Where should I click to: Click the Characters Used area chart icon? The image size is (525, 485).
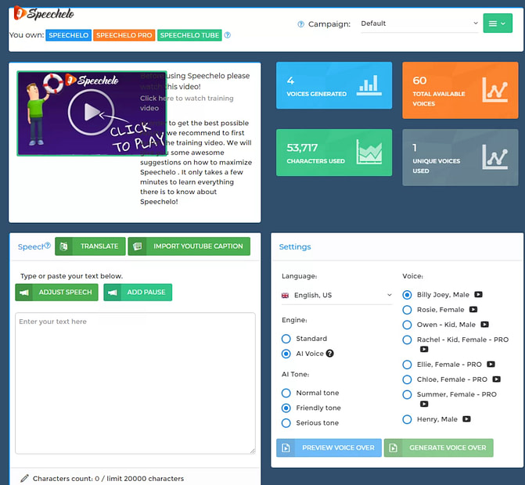(369, 152)
